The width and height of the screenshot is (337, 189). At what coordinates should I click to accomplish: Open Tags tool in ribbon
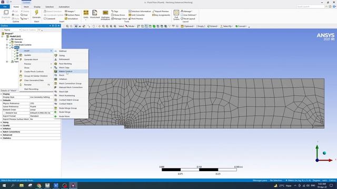pos(115,11)
